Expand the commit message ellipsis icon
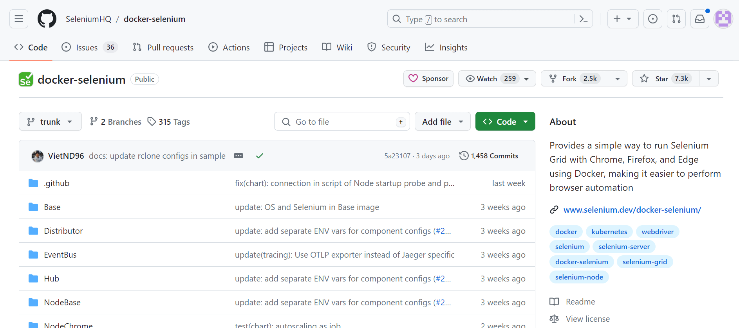This screenshot has width=739, height=328. [239, 156]
